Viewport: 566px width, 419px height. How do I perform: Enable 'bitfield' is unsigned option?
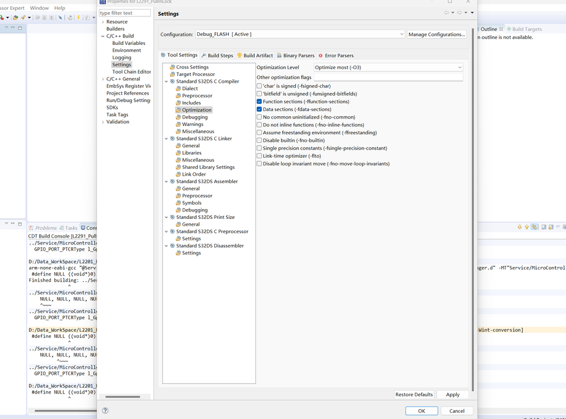259,94
